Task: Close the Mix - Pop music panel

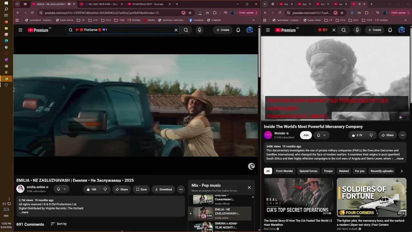Action: pyautogui.click(x=249, y=188)
